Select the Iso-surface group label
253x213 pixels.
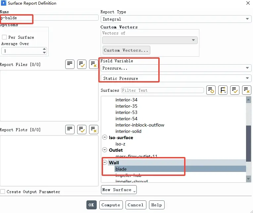(121, 137)
